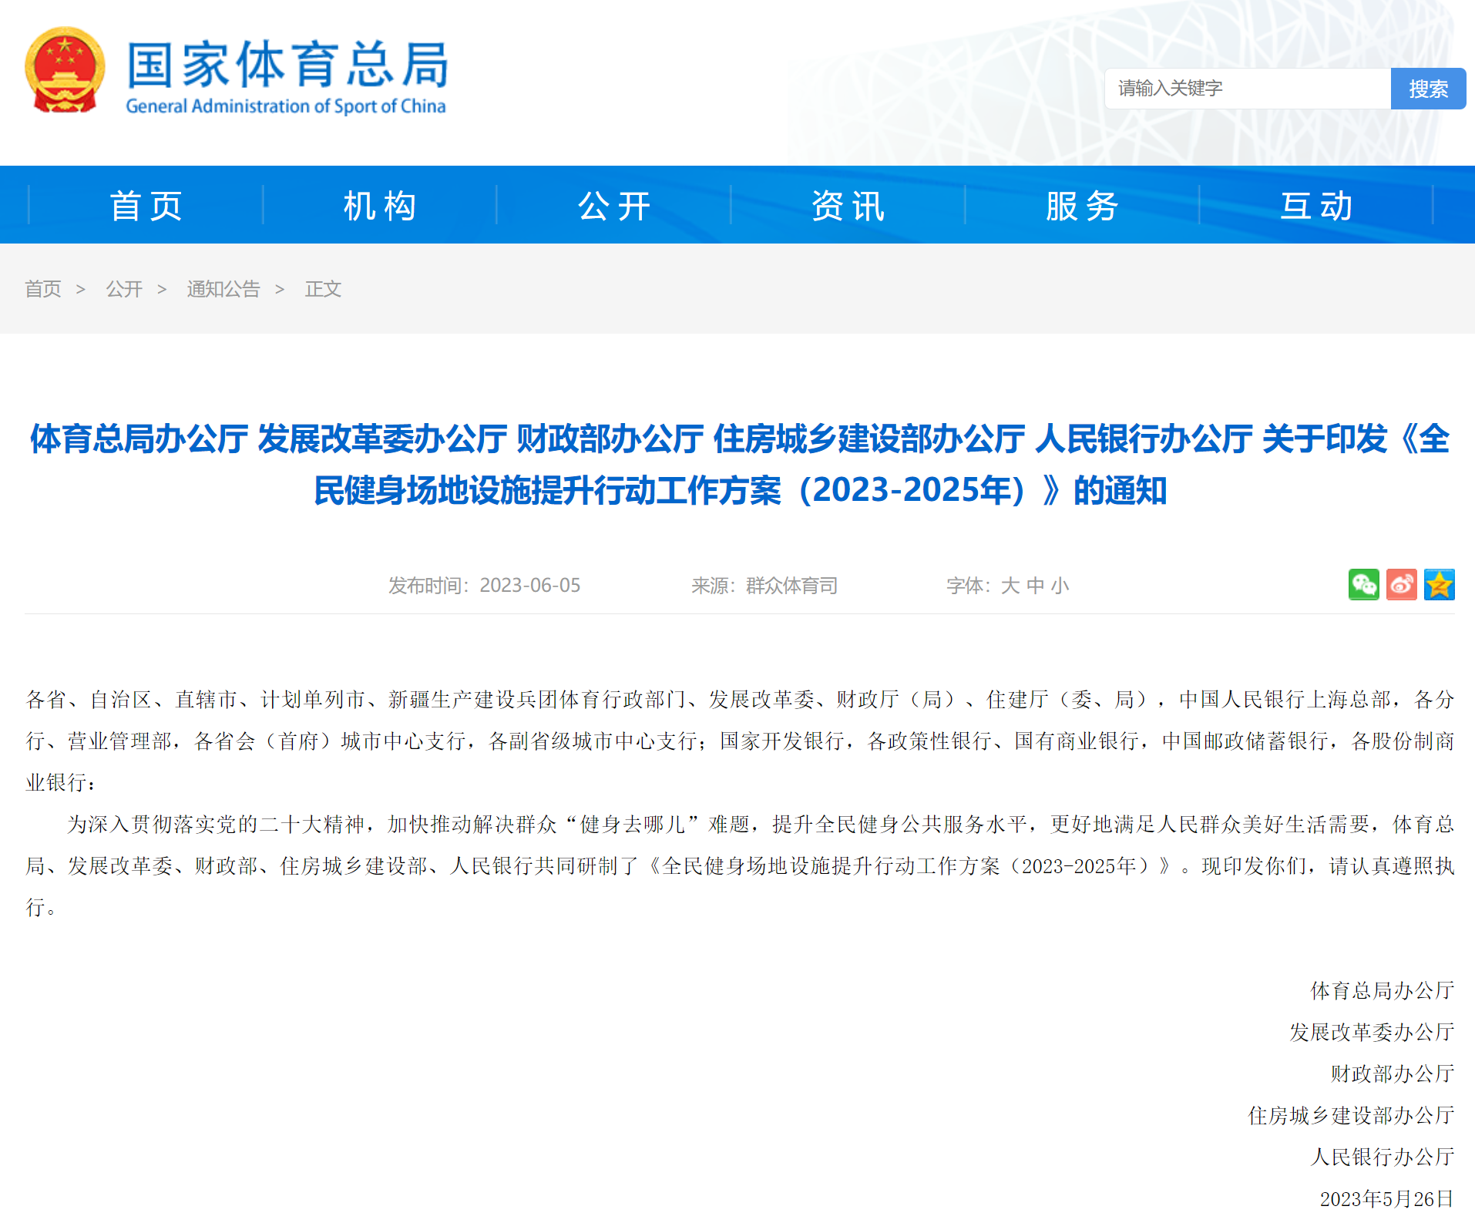Share the article via WeChat icon

(x=1363, y=585)
